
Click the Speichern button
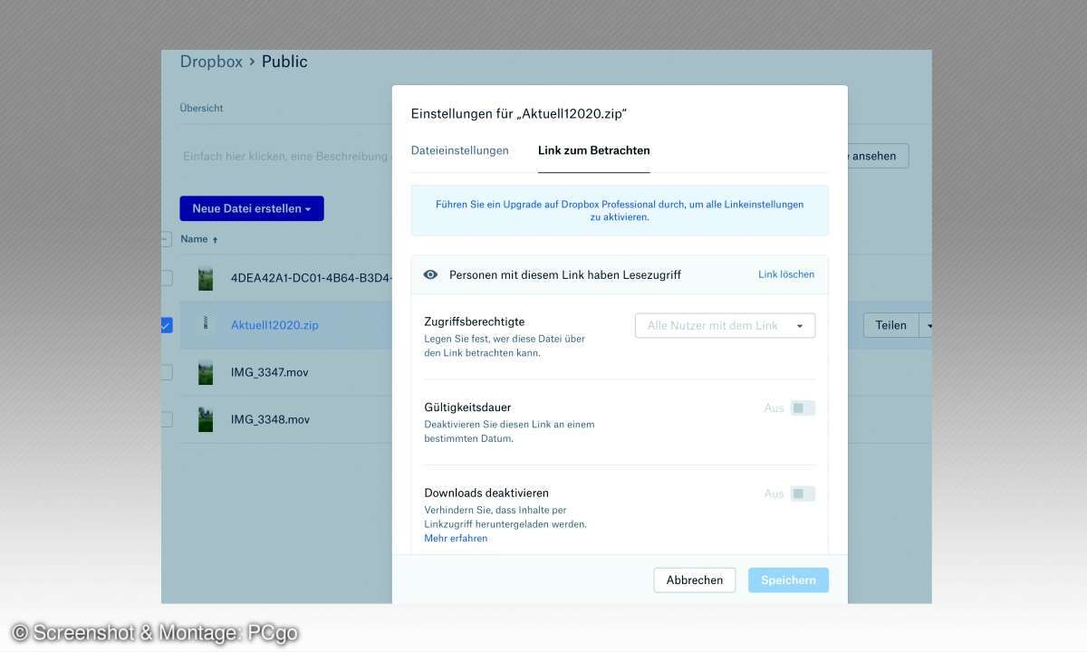788,580
